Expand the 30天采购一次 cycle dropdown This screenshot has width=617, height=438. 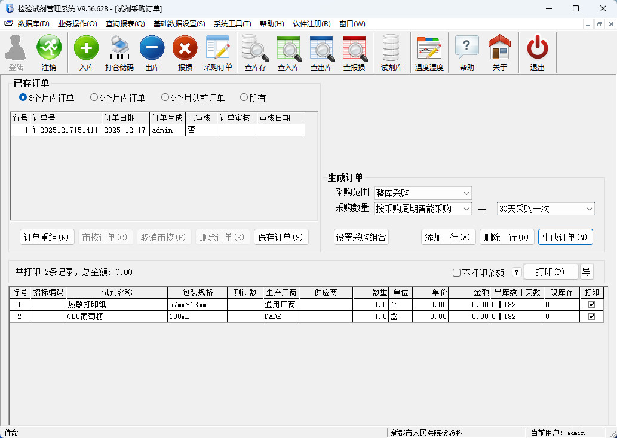tap(589, 209)
